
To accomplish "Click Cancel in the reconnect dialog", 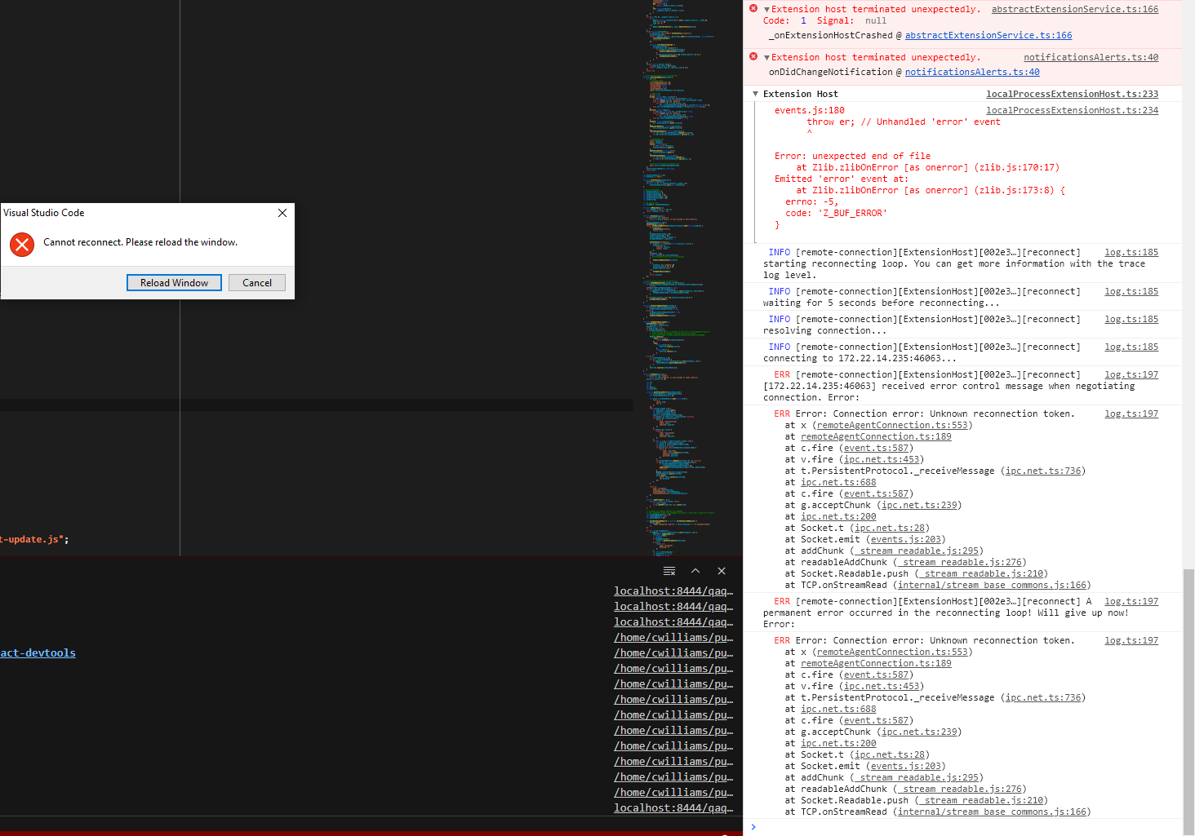I will pyautogui.click(x=256, y=282).
